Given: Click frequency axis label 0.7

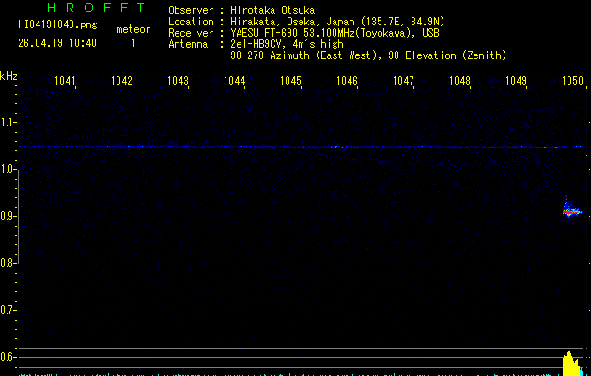Looking at the screenshot, I should click(8, 310).
